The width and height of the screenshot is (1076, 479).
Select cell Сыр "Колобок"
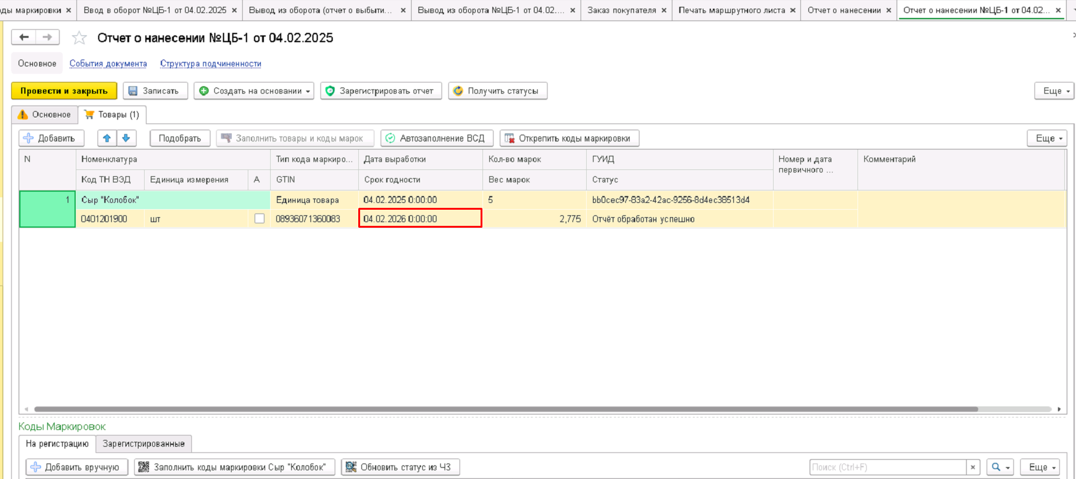(173, 200)
